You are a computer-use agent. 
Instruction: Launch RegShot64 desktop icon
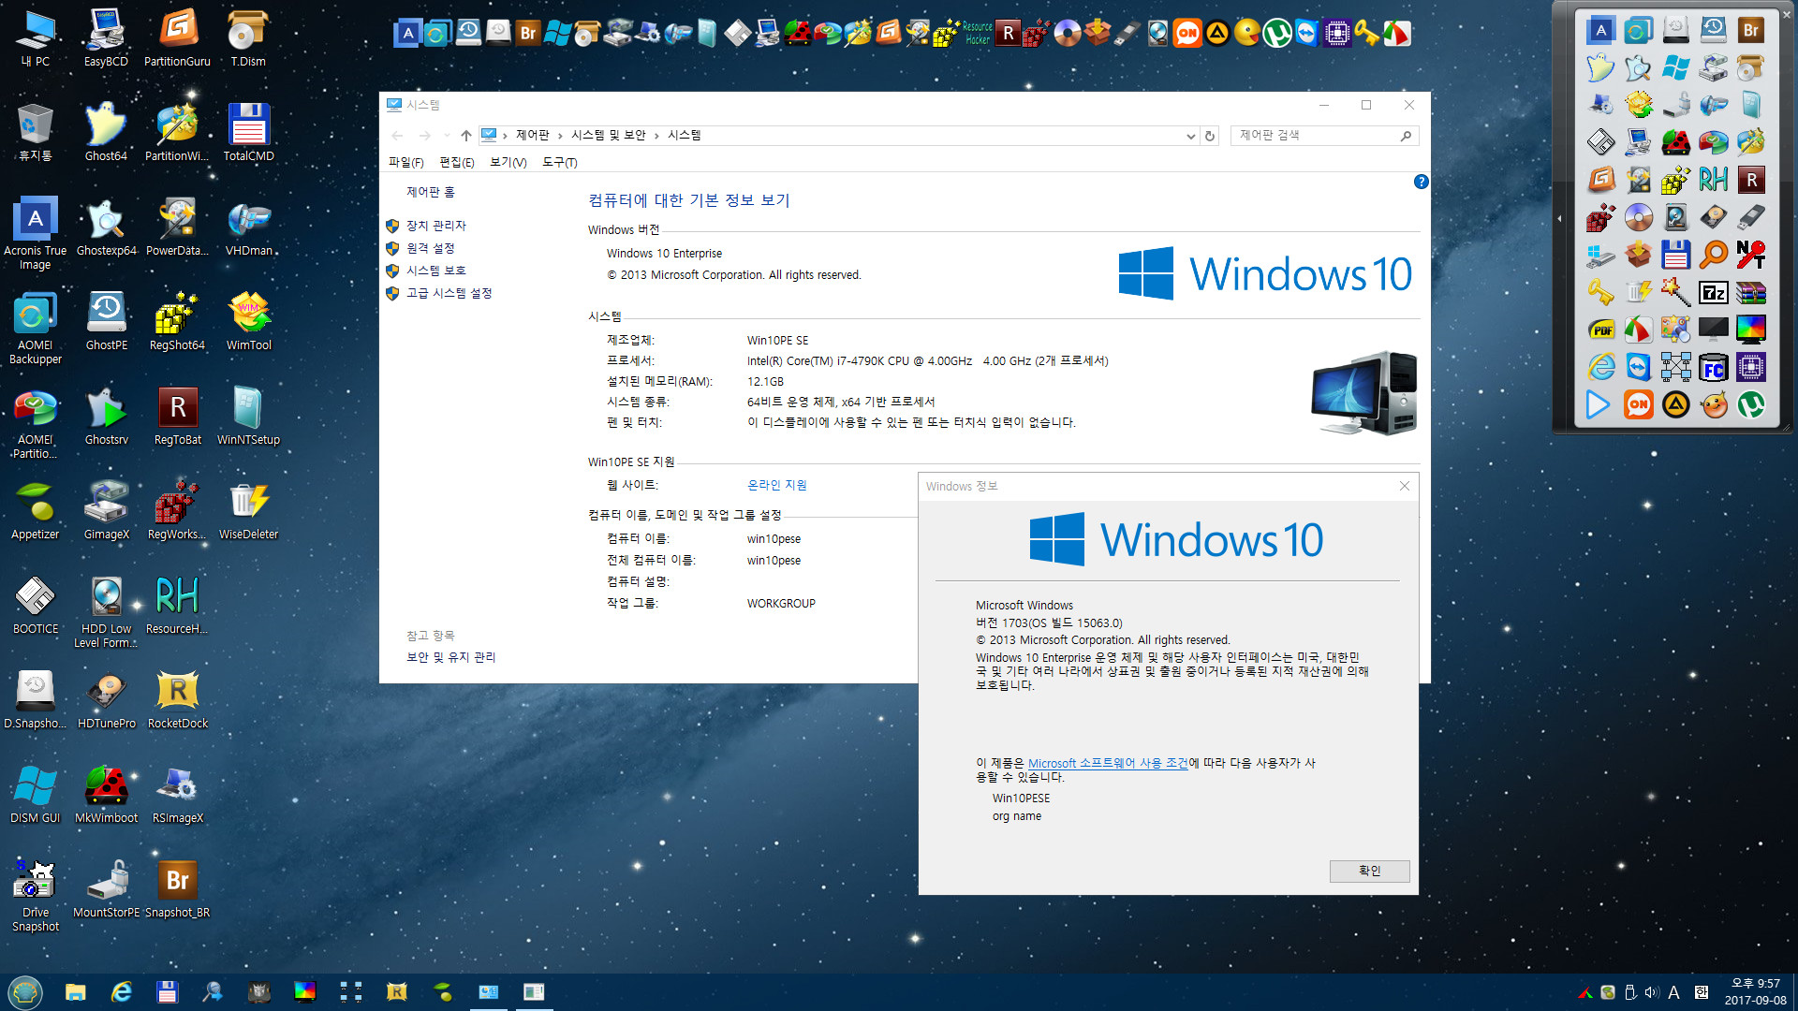pyautogui.click(x=177, y=321)
